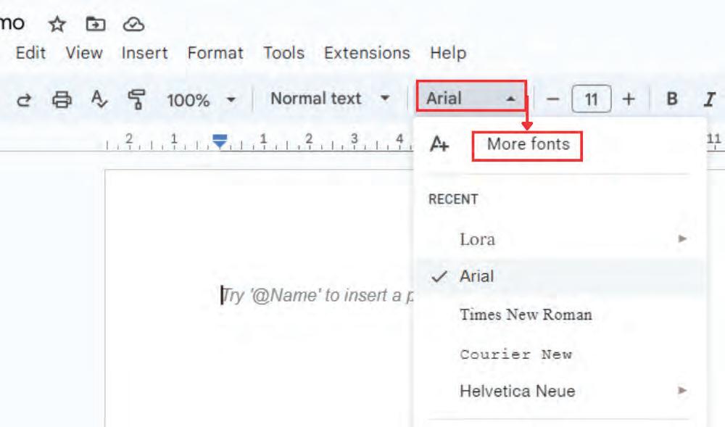
Task: Expand Helvetica Neue variants submenu arrow
Action: [x=682, y=391]
